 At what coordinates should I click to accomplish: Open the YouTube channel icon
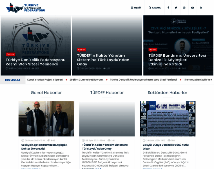pos(192,8)
